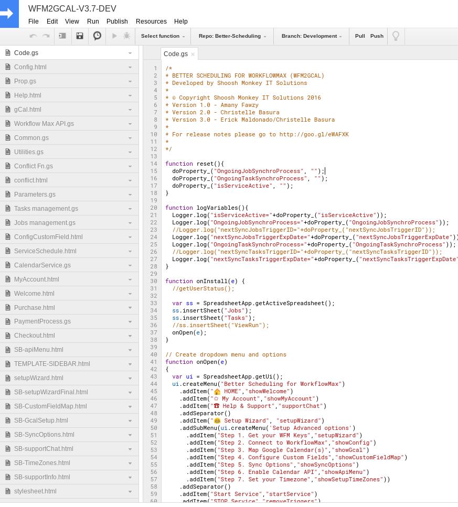The image size is (458, 507).
Task: Rename project title WFM2GCAL-V3.7-DEV
Action: tap(72, 9)
